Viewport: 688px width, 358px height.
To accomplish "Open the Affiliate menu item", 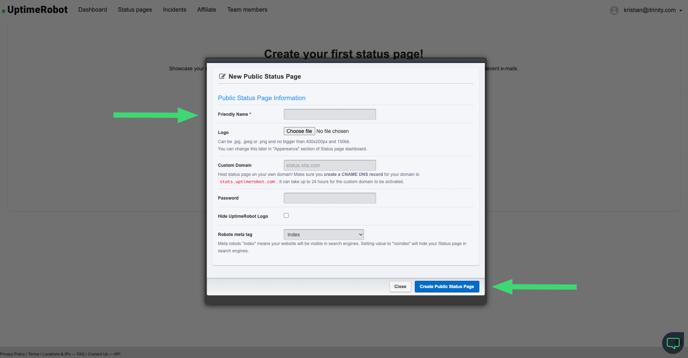I will pyautogui.click(x=207, y=10).
